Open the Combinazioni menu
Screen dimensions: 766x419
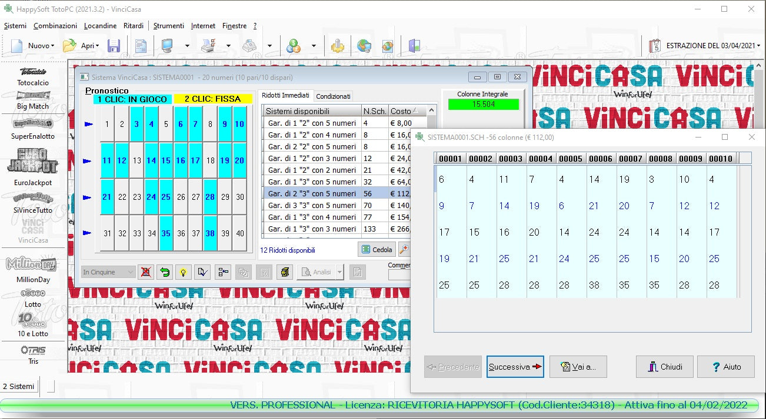(x=55, y=26)
